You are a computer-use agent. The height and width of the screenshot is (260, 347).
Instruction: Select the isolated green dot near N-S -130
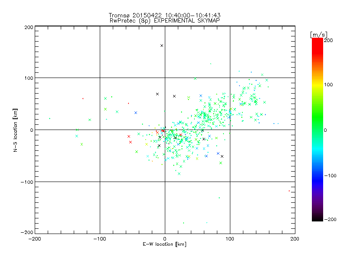pos(219,198)
